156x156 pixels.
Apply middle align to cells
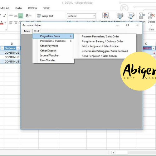(16, 16)
